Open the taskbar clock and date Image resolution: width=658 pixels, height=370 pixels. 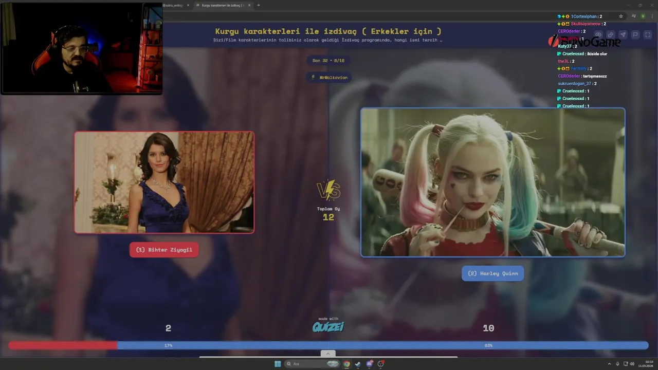[647, 364]
